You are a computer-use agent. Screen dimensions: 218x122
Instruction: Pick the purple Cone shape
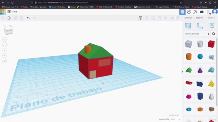pyautogui.click(x=200, y=70)
